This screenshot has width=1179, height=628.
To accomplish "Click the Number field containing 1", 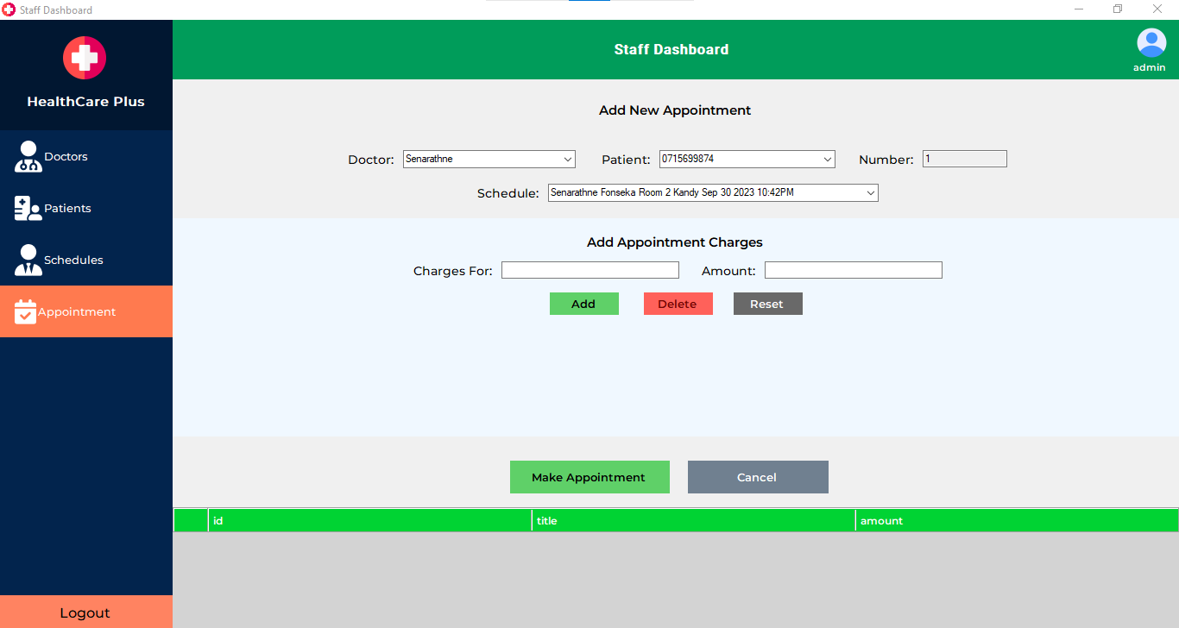I will (x=965, y=159).
